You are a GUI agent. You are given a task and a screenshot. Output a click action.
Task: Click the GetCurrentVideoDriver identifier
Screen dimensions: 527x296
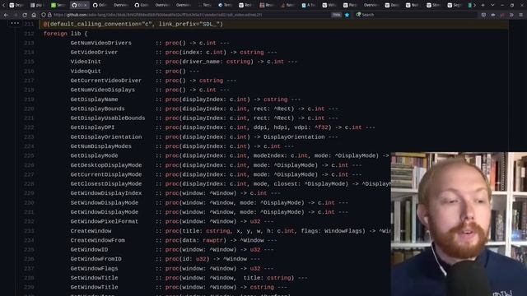point(106,81)
